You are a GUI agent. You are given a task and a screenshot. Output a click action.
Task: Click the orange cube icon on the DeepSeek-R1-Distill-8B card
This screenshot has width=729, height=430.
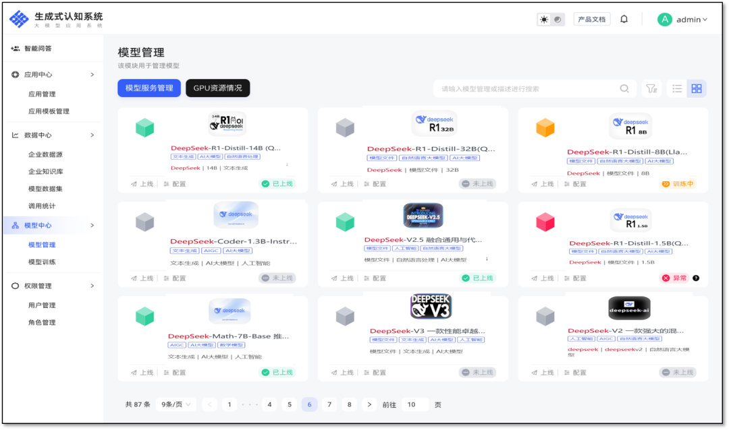tap(545, 127)
